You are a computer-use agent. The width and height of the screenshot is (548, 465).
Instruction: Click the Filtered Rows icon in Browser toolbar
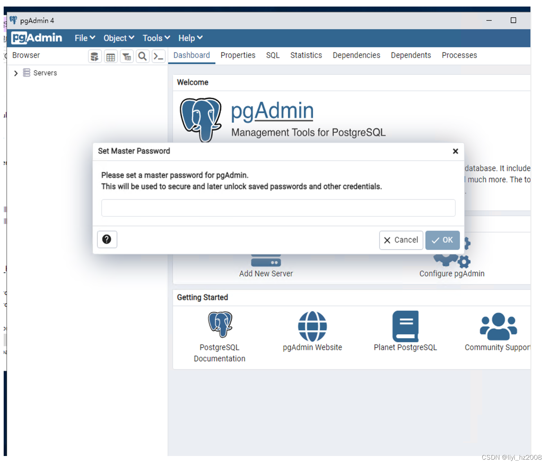(127, 56)
